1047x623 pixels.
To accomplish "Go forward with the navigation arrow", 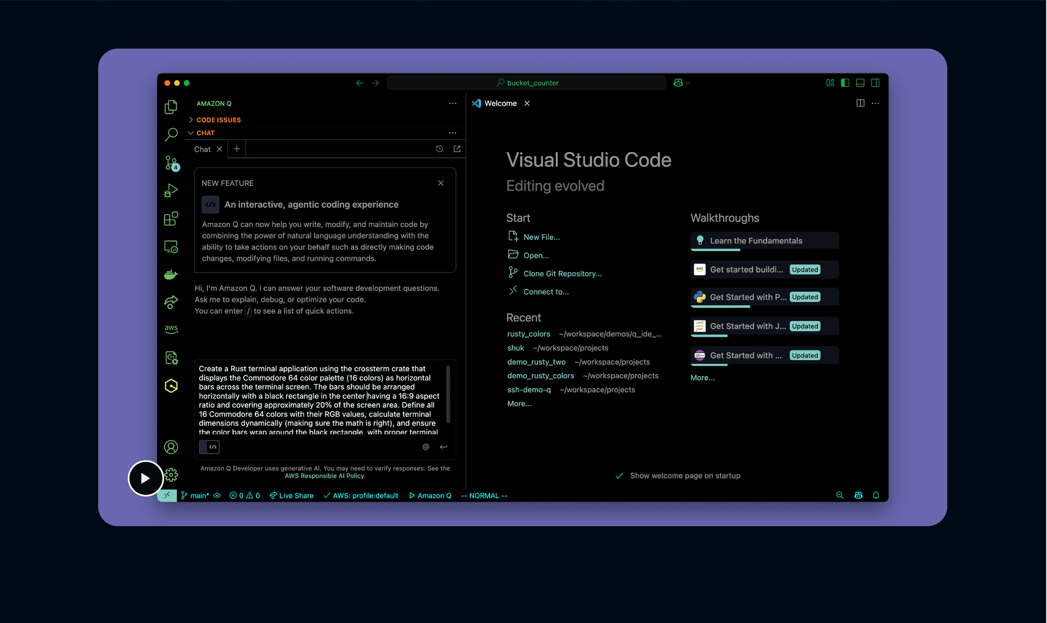I will coord(375,83).
